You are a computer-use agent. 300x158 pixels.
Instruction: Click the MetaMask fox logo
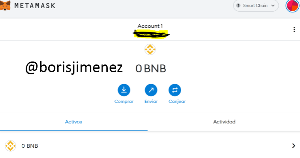(x=5, y=6)
